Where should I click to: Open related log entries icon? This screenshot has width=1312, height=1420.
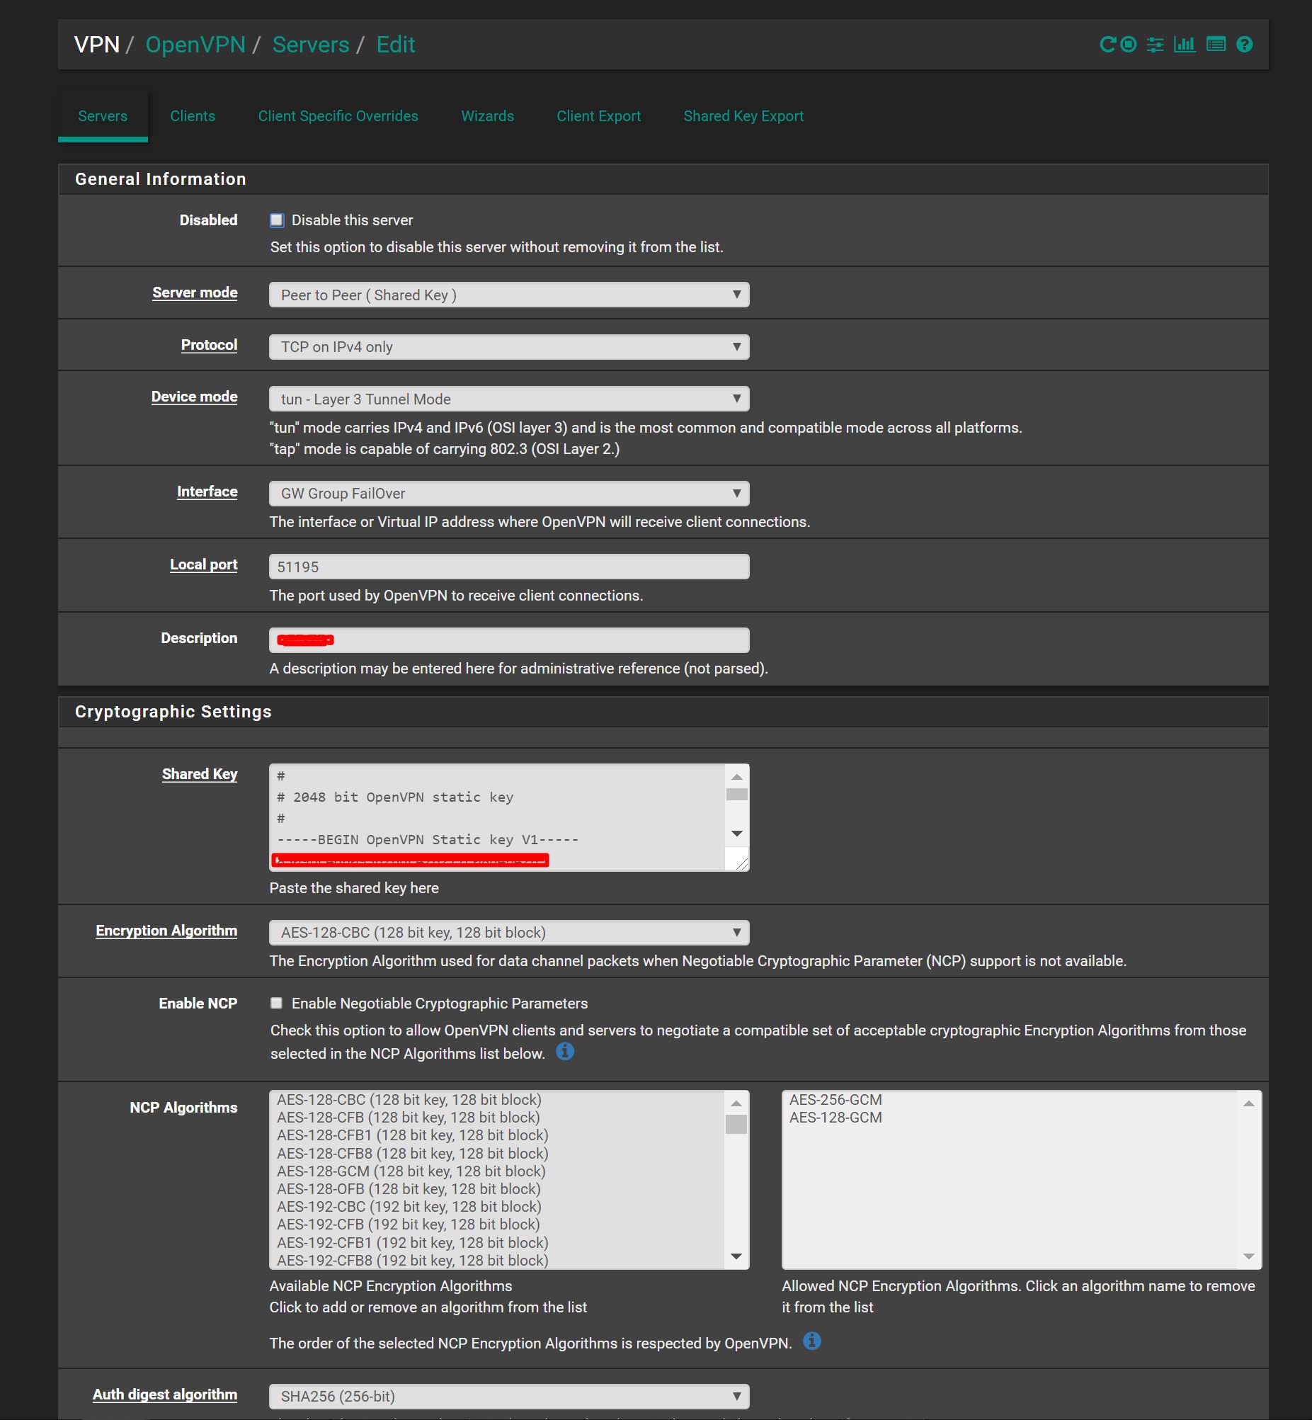point(1216,45)
